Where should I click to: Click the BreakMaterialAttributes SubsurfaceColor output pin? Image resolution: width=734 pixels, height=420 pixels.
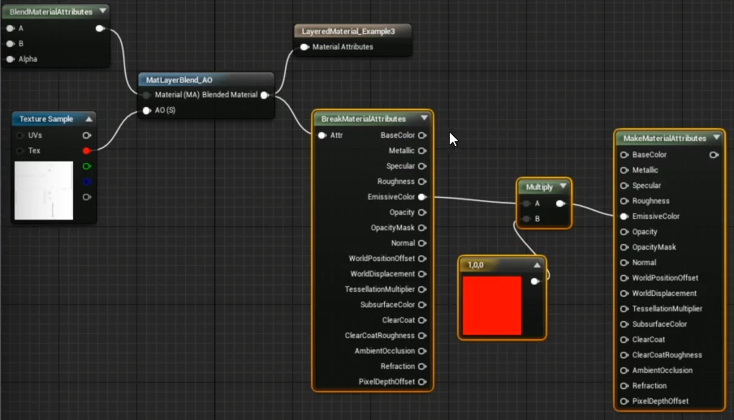(x=422, y=305)
